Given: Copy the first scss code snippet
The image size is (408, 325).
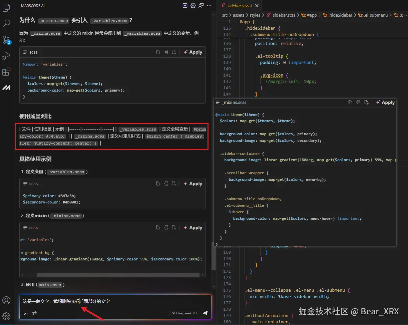Looking at the screenshot, I should [x=158, y=52].
